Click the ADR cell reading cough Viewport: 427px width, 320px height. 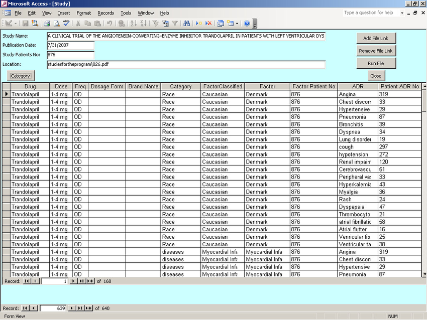coord(358,147)
